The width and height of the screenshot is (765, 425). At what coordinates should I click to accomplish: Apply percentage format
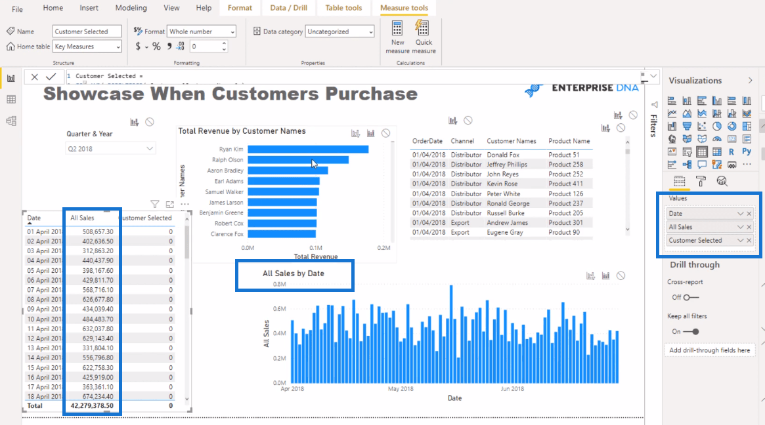tap(156, 47)
